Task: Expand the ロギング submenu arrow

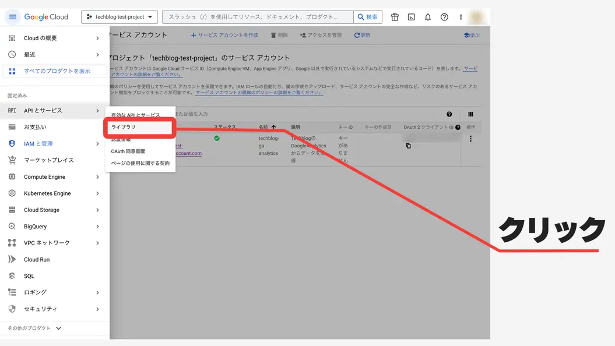Action: pos(97,292)
